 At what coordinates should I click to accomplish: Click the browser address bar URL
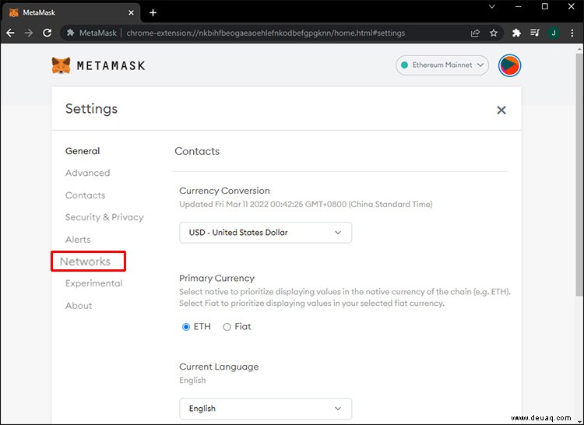point(266,33)
